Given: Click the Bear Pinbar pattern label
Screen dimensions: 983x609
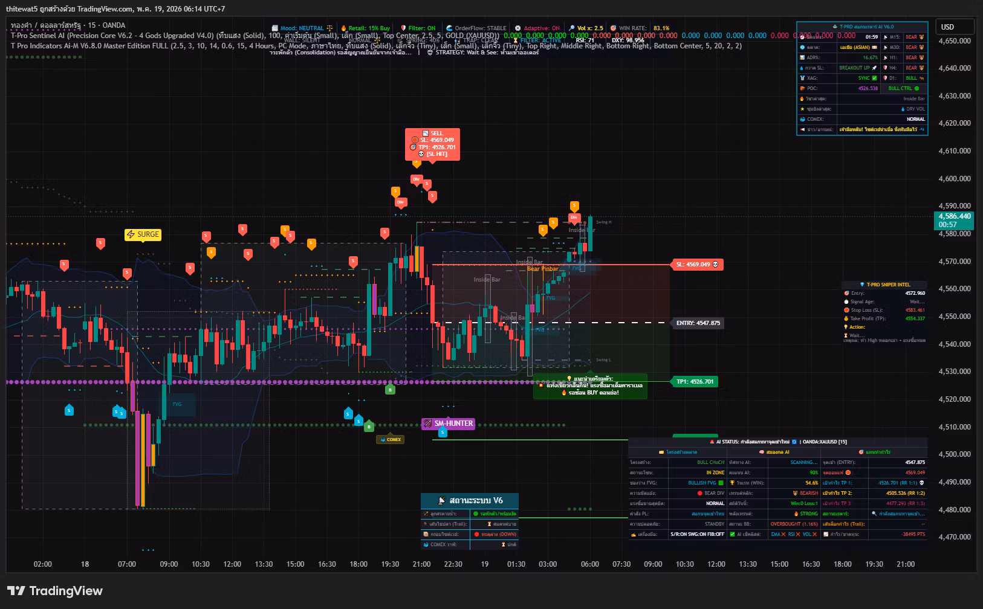Looking at the screenshot, I should pyautogui.click(x=542, y=269).
